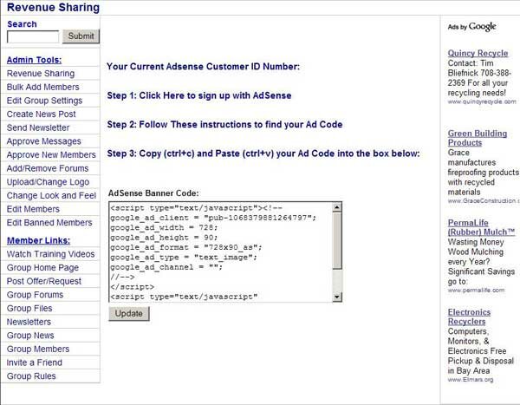Open Approve Messages

click(x=44, y=141)
